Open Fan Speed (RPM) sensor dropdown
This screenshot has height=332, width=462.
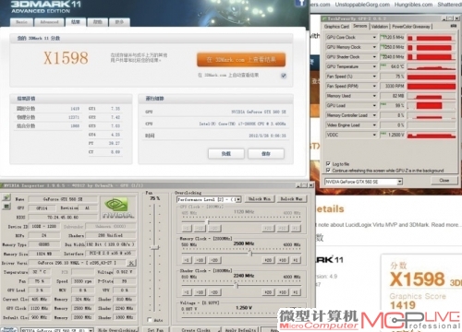pos(374,86)
